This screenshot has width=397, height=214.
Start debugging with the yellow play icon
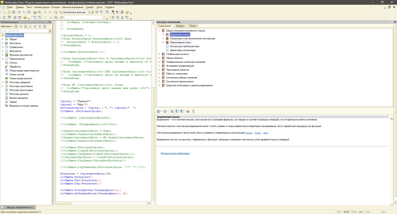25,18
